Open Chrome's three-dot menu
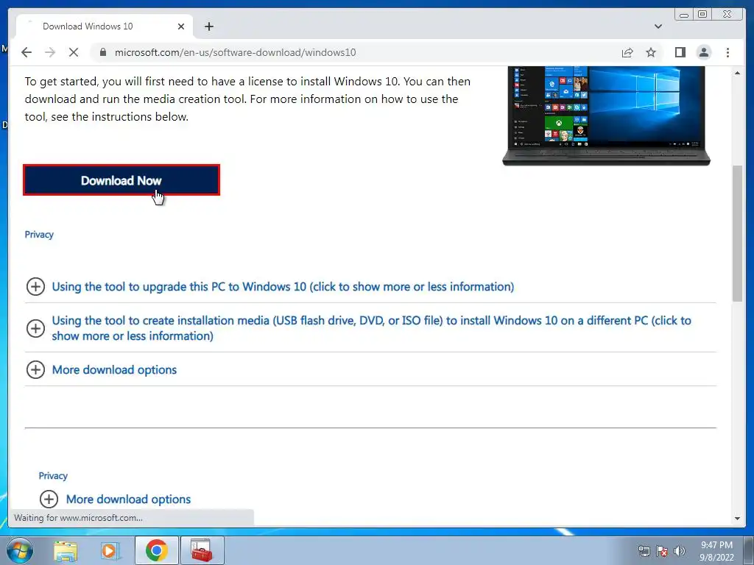Viewport: 754px width, 565px height. 727,52
